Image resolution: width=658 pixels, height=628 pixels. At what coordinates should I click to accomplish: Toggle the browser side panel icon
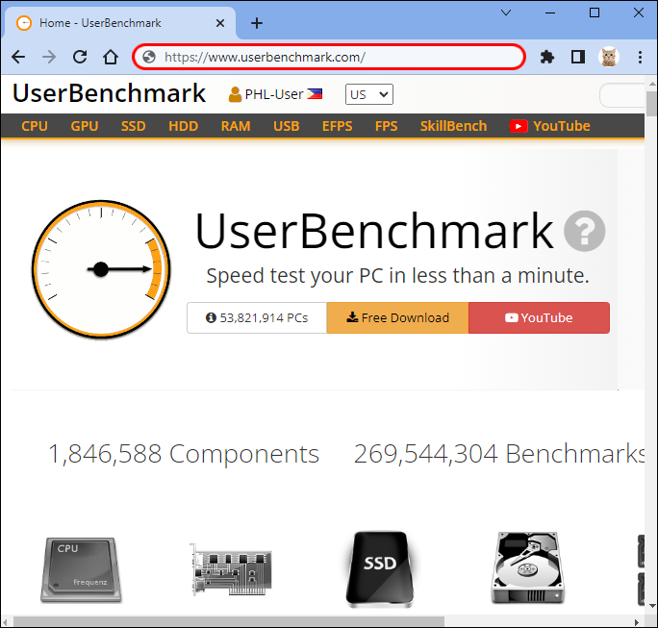(x=578, y=57)
